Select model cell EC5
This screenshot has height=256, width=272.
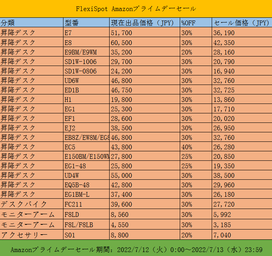pyautogui.click(x=86, y=147)
